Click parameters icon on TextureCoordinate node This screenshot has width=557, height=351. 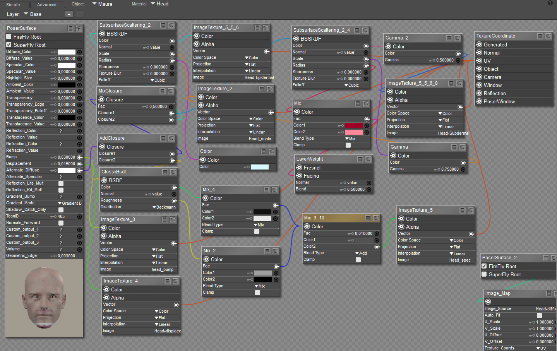[x=540, y=36]
